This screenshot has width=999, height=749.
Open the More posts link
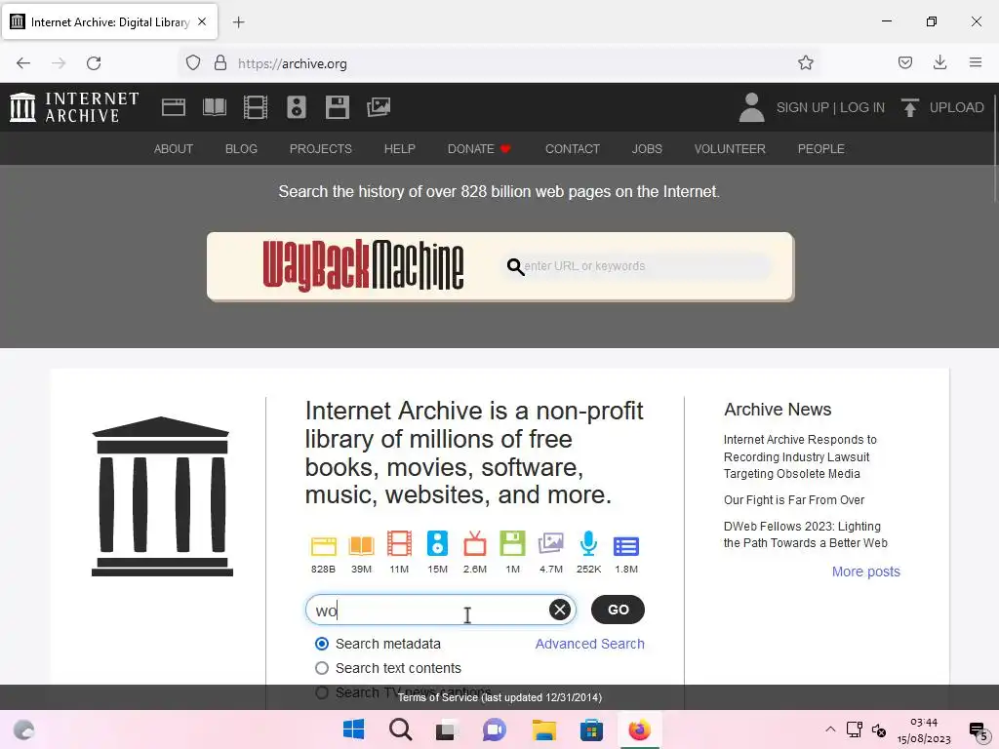click(x=866, y=572)
